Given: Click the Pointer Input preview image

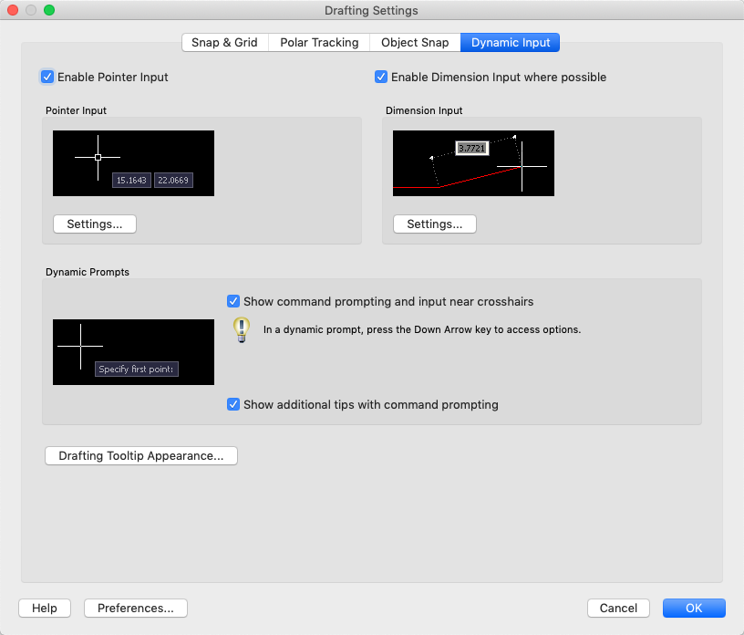Looking at the screenshot, I should click(133, 163).
